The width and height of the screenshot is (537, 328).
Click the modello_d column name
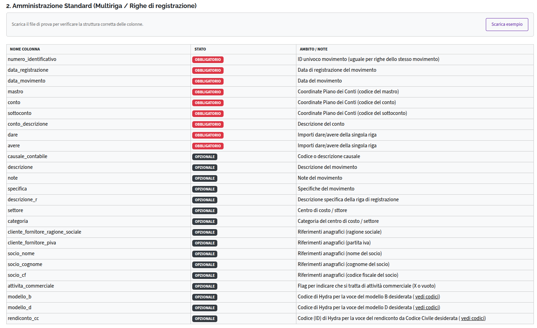point(20,307)
